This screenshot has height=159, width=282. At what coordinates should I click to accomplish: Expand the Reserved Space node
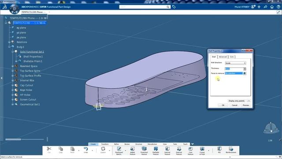13,66
